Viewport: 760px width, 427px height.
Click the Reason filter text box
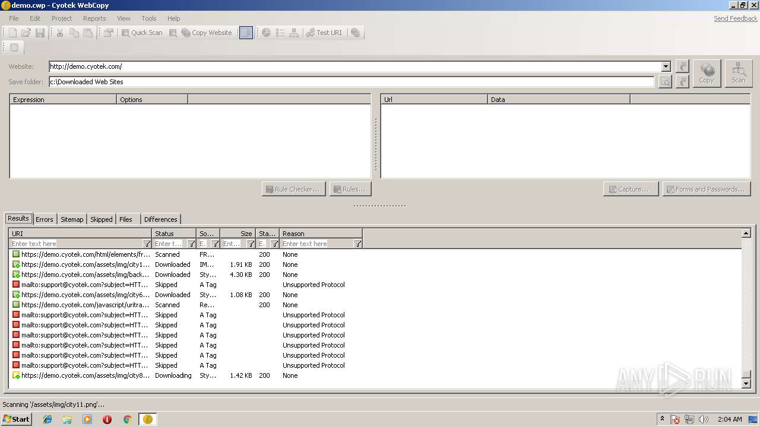tap(316, 244)
